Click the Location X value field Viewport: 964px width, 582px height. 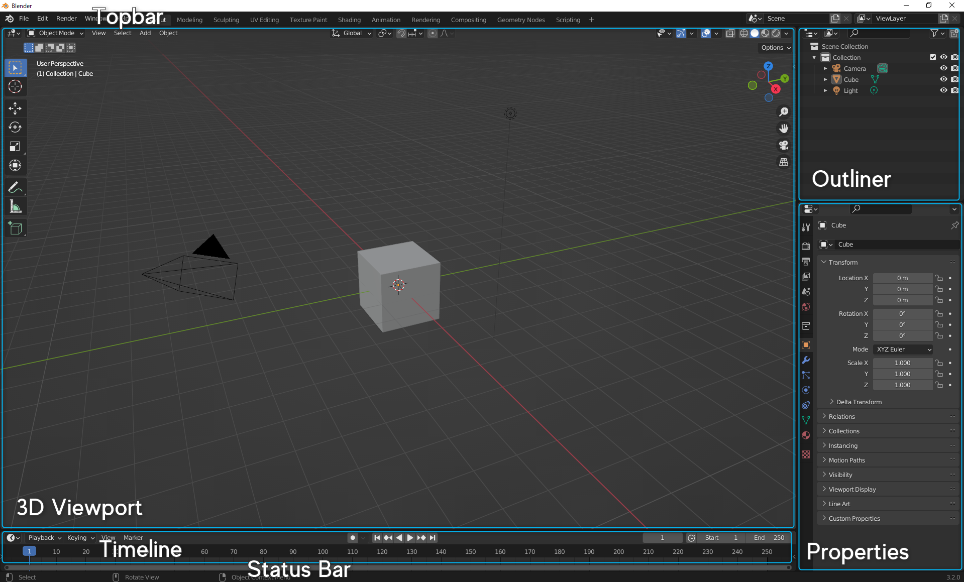(x=902, y=278)
